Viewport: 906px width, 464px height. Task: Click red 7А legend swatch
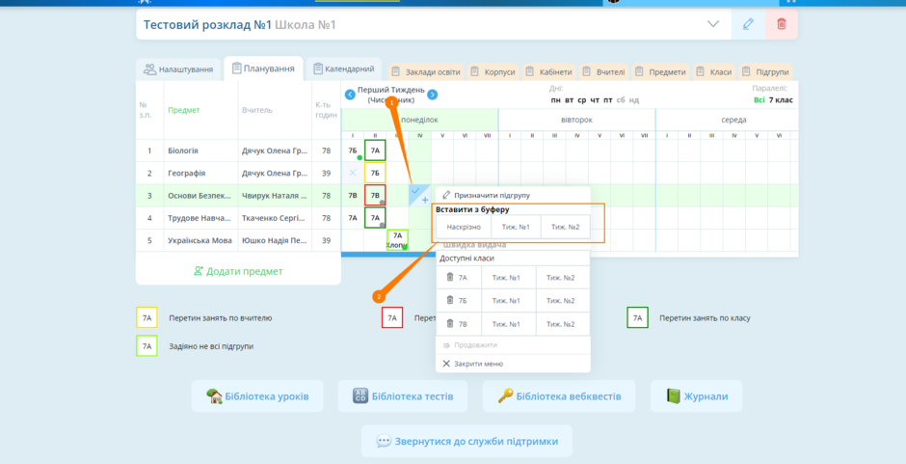[x=392, y=317]
